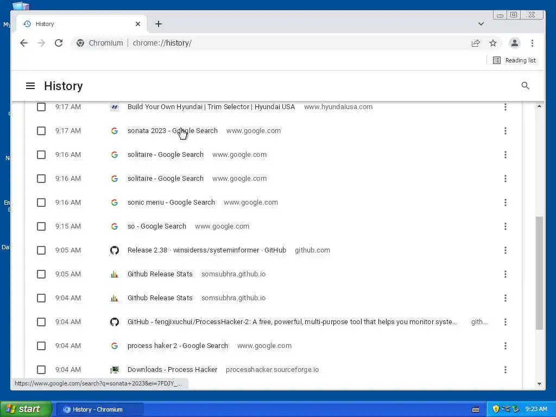Open Downloads - Process Hacker link
Image resolution: width=556 pixels, height=417 pixels.
point(172,370)
